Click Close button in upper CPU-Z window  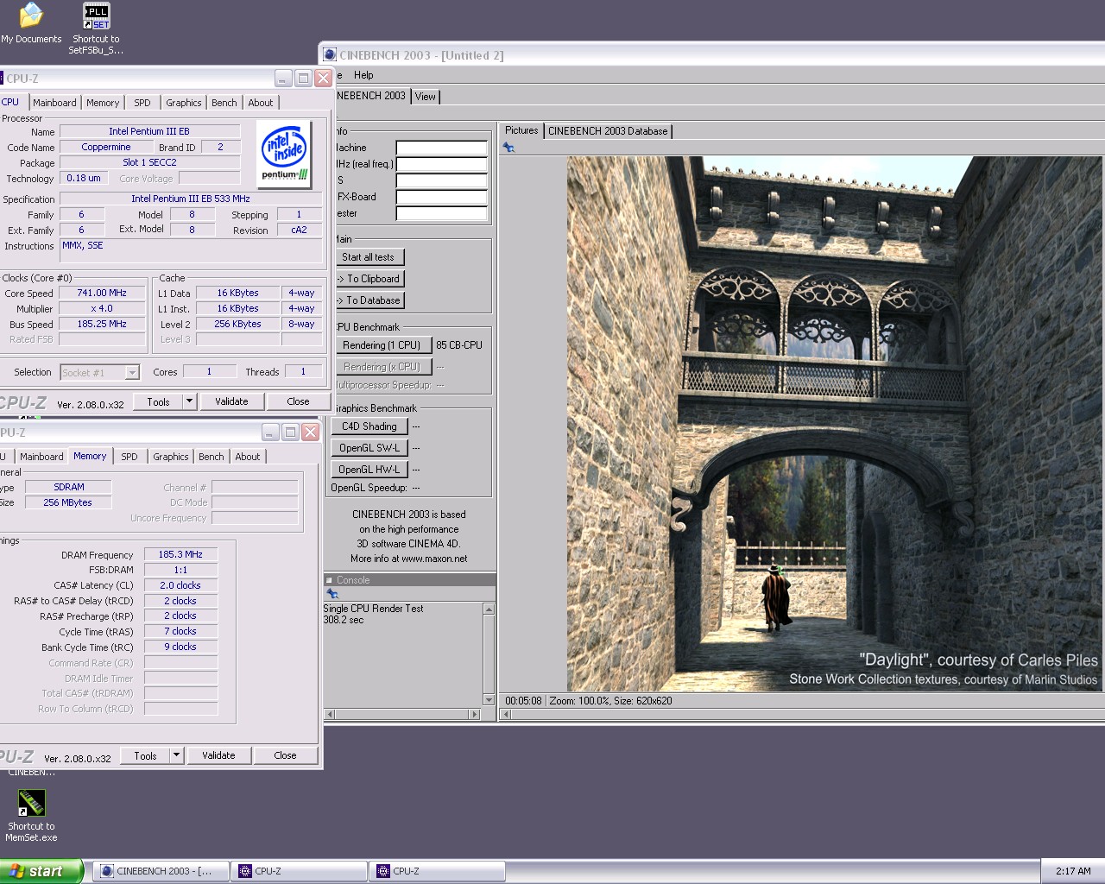298,401
